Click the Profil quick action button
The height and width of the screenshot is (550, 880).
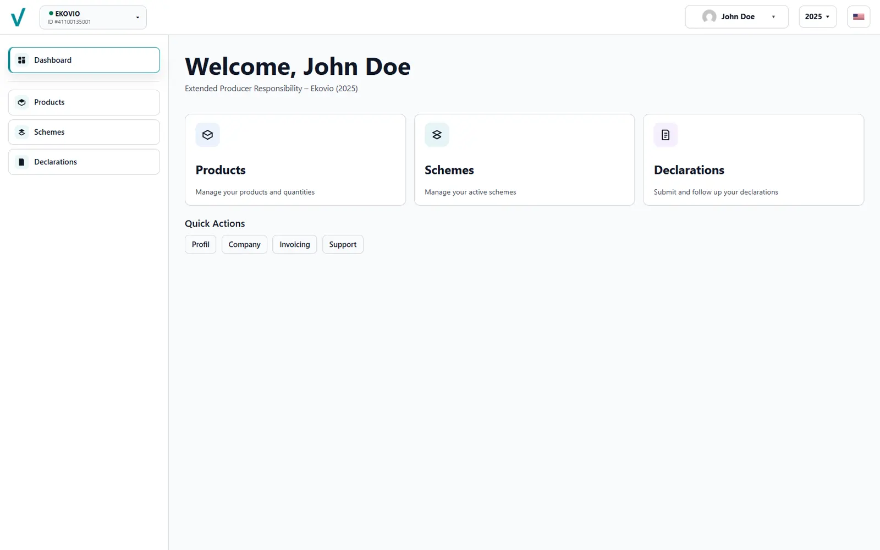tap(200, 244)
